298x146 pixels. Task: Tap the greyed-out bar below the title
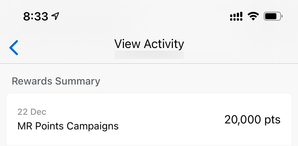[149, 55]
